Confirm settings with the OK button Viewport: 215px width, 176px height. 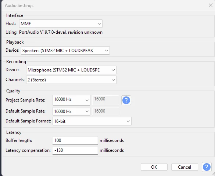(x=154, y=167)
